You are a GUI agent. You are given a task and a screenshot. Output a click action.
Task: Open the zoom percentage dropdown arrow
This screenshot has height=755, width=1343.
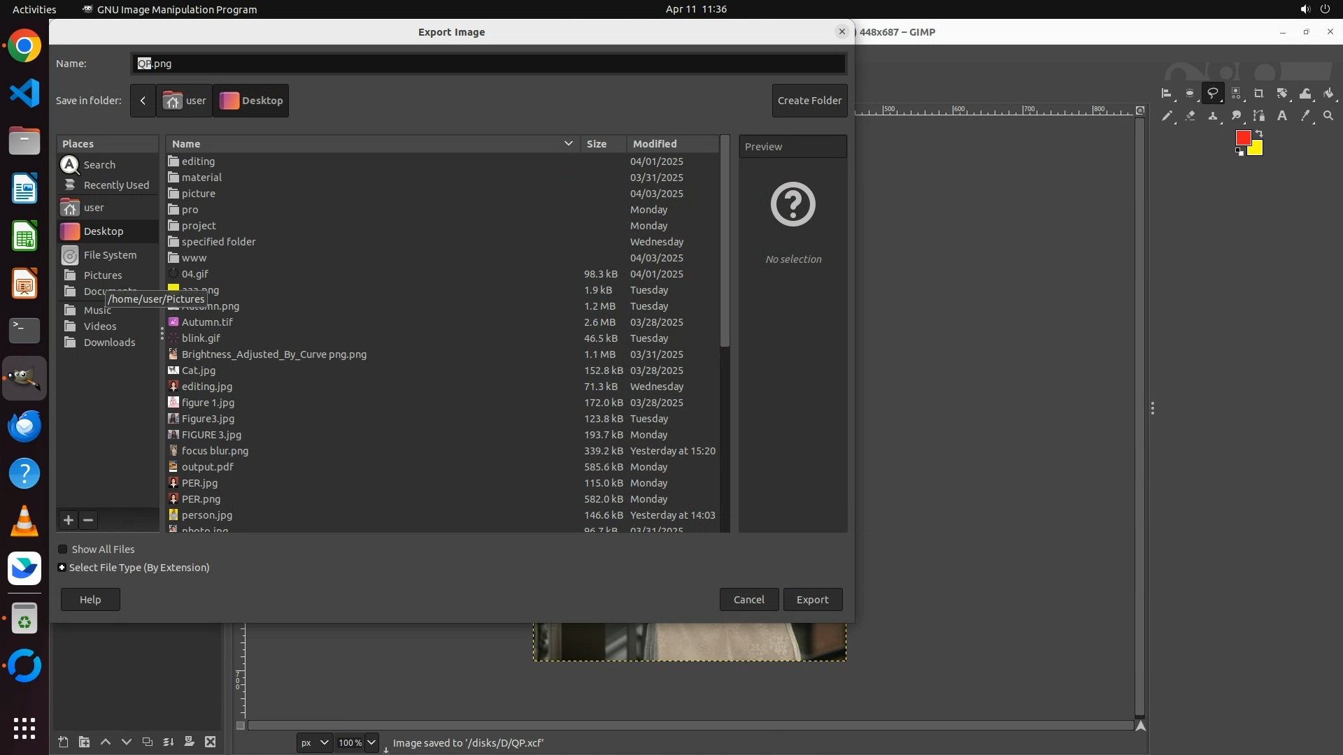[371, 742]
